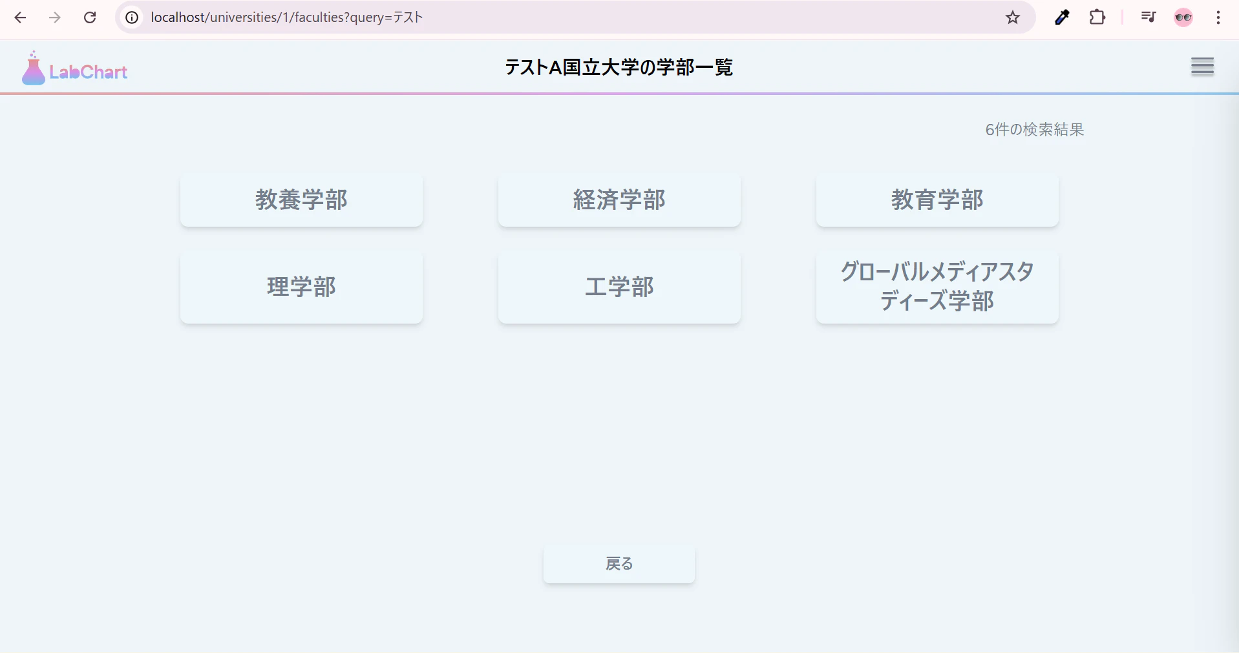
Task: Click the browser forward arrow
Action: pos(55,17)
